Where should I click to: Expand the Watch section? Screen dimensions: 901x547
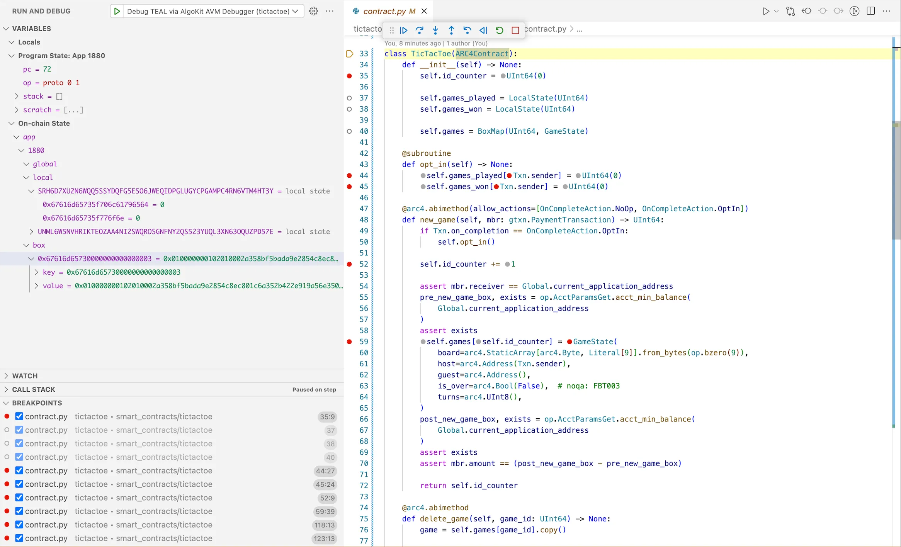click(5, 375)
